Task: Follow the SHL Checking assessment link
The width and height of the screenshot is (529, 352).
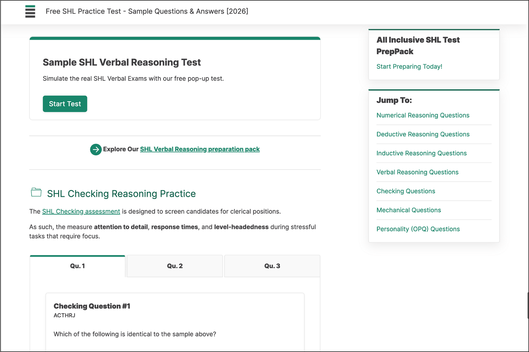Action: (x=81, y=211)
